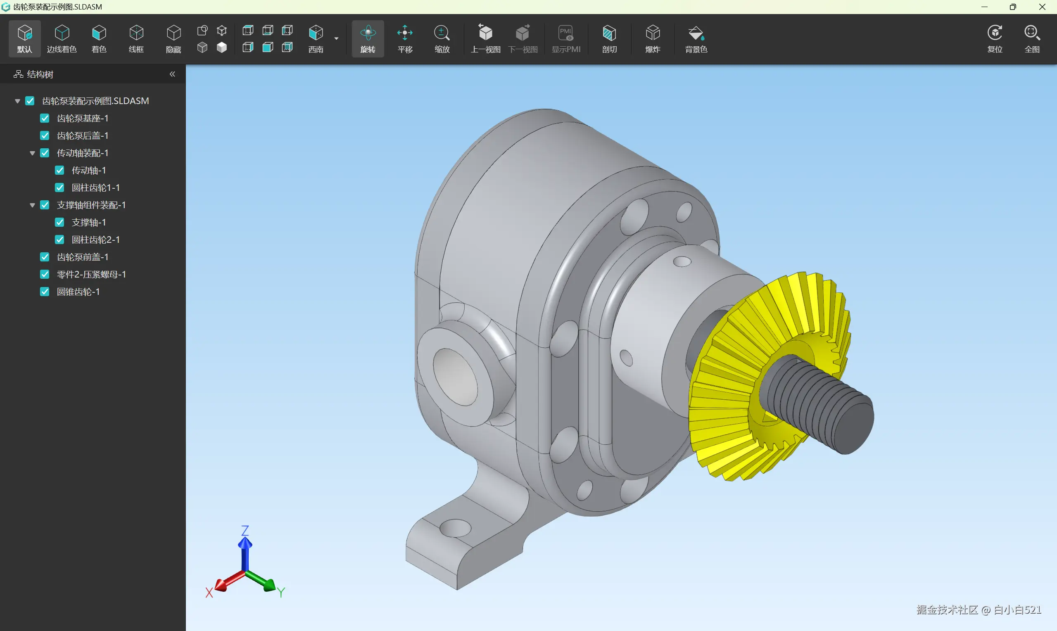Uncheck the 齿轮泵基座-1 visibility checkbox
This screenshot has width=1057, height=631.
tap(45, 118)
